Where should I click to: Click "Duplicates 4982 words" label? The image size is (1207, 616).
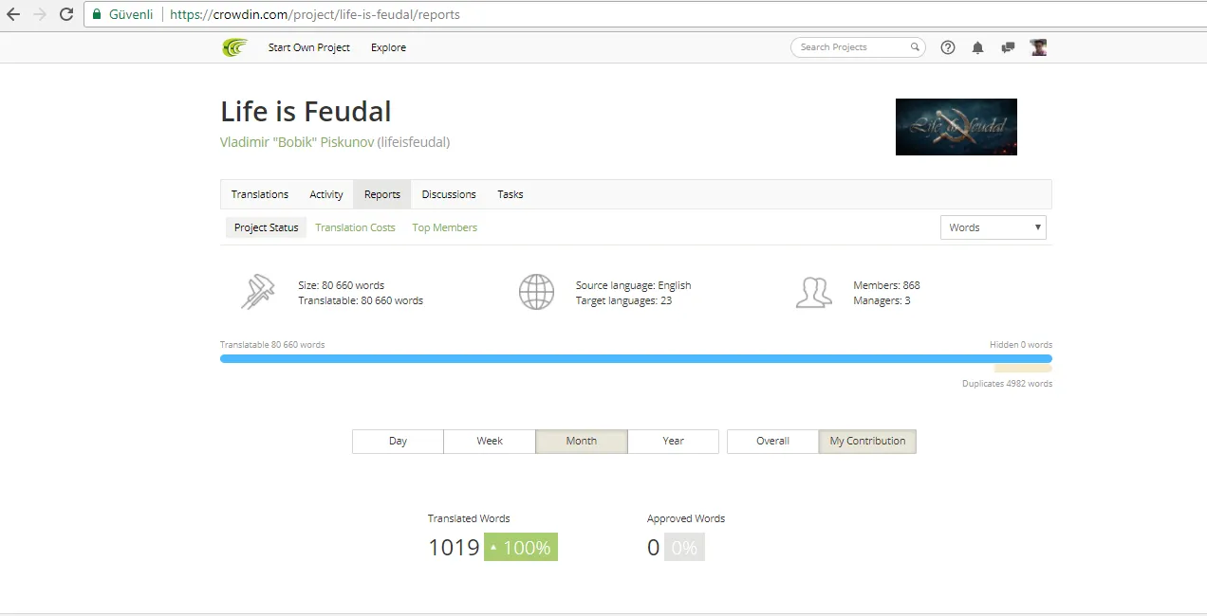click(1007, 384)
